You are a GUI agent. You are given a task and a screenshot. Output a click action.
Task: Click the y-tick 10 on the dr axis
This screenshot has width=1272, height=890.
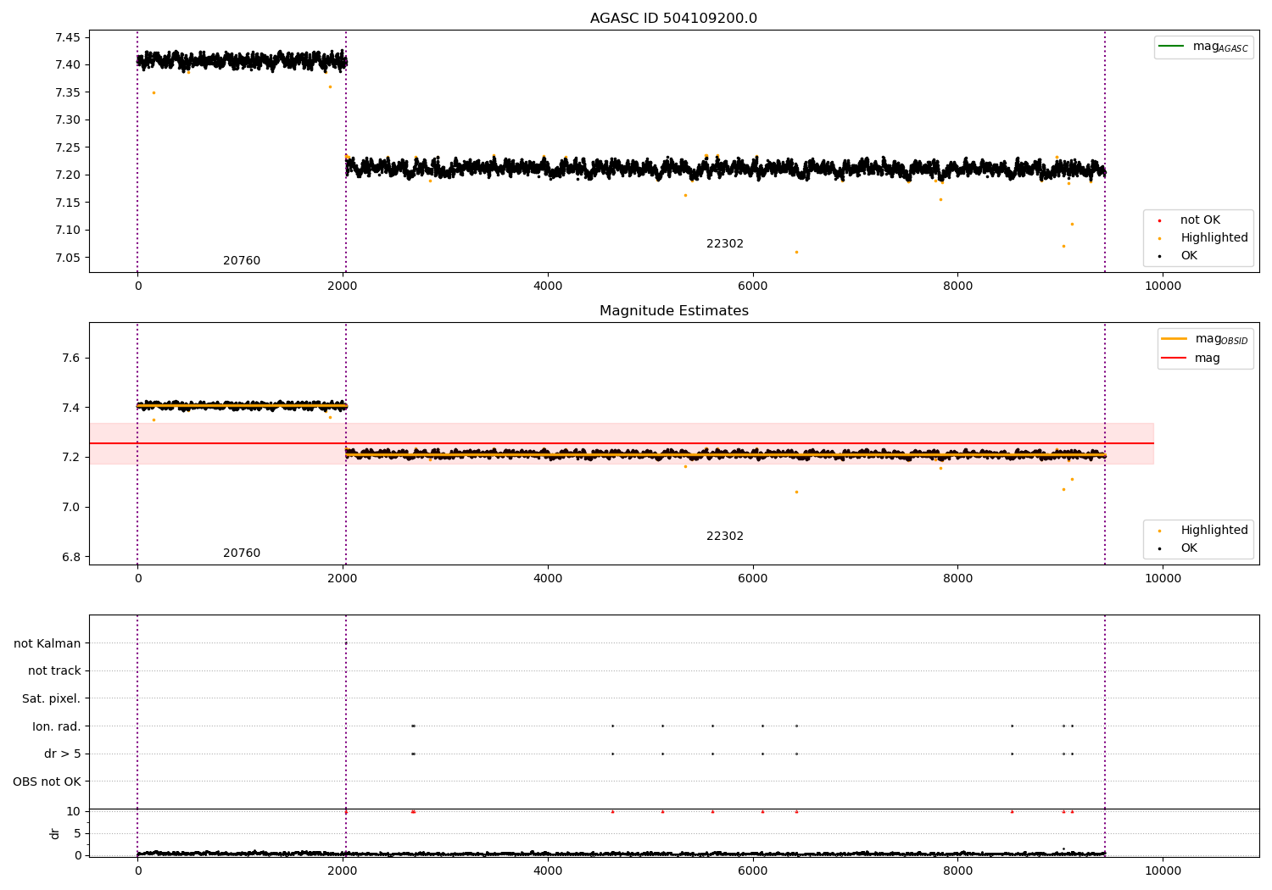coord(74,811)
